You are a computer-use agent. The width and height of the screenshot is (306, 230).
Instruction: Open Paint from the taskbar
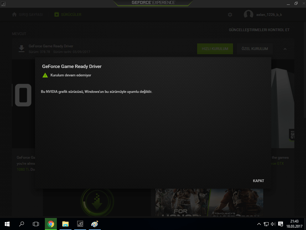pyautogui.click(x=95, y=224)
